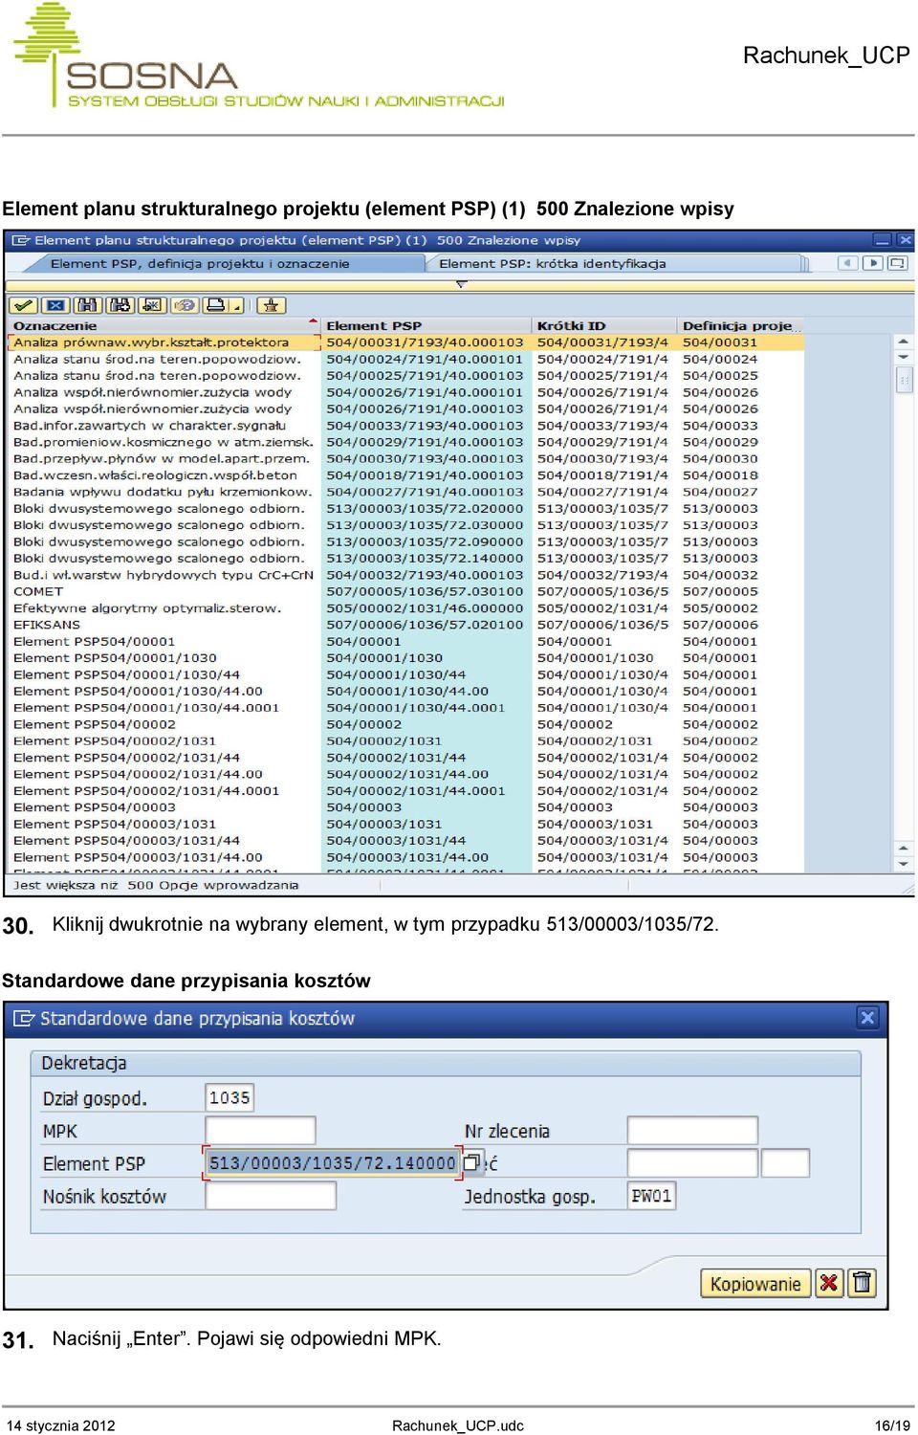Click the blue Cancel X toolbar icon
This screenshot has width=918, height=1435.
point(56,305)
